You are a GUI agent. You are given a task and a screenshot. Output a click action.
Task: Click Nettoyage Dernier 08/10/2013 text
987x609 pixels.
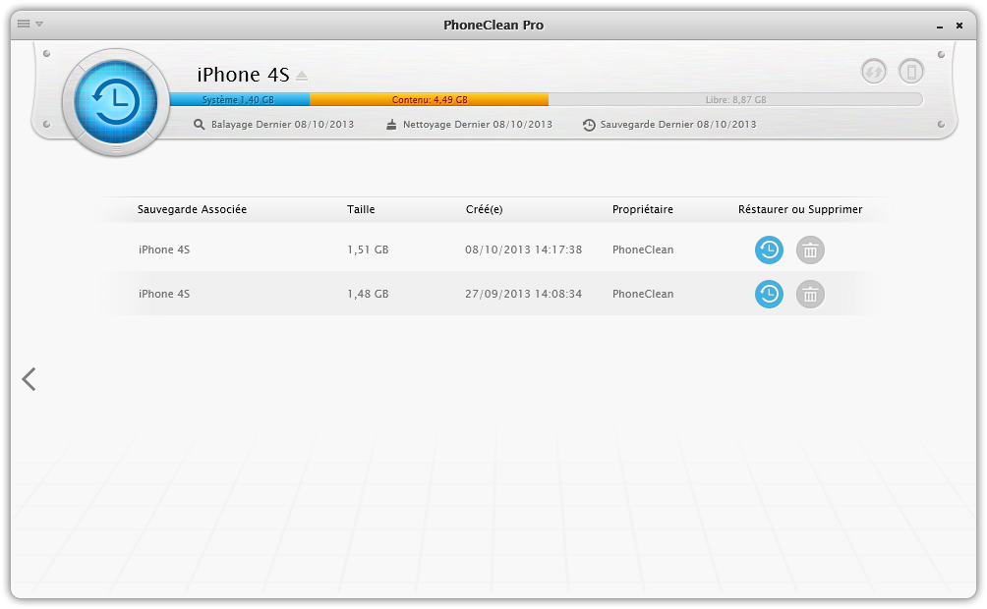tap(478, 125)
